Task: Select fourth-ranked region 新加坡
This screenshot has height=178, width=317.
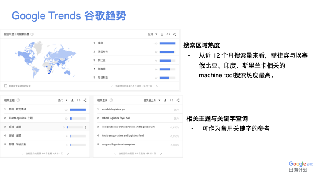Action: [102, 69]
